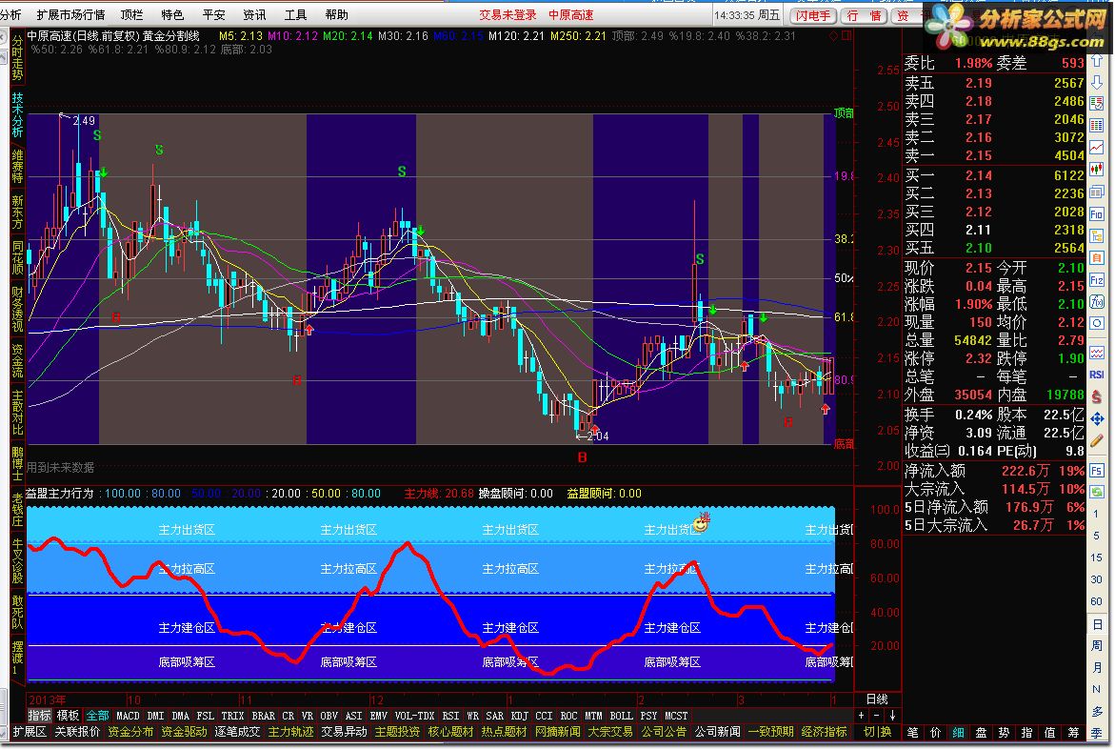This screenshot has height=750, width=1115.
Task: Select the MACD indicator tab
Action: pos(128,716)
